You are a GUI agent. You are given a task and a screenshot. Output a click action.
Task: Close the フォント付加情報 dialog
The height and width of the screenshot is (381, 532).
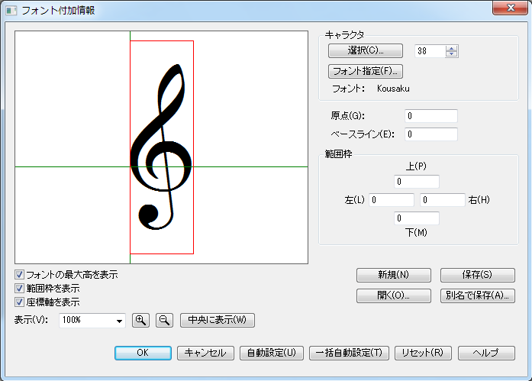[510, 8]
